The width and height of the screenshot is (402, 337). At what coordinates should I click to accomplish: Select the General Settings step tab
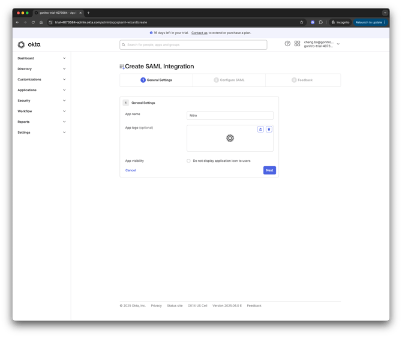coord(156,80)
